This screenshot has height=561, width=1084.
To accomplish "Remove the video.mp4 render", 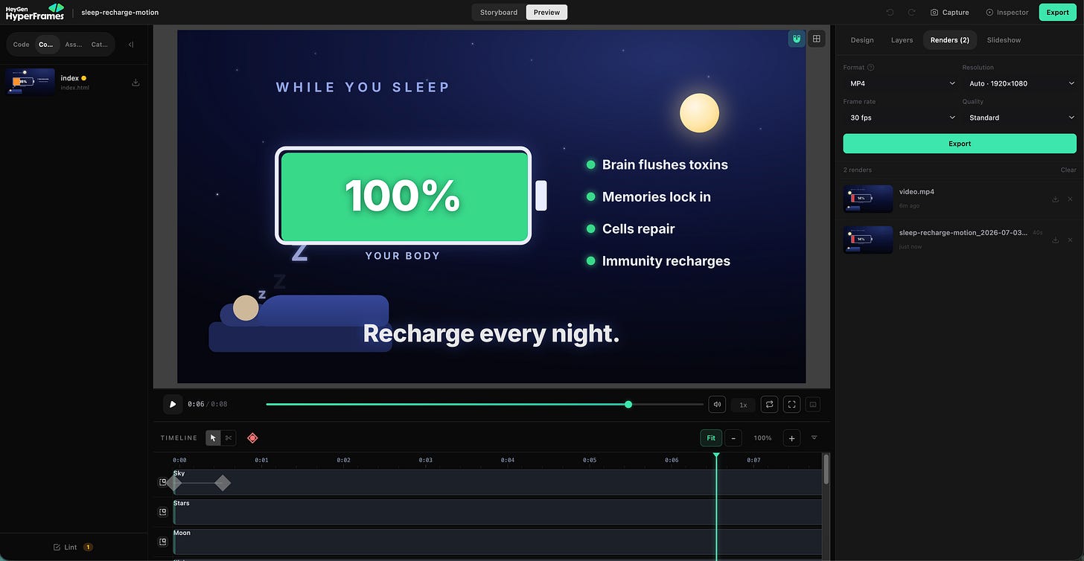I will point(1071,199).
